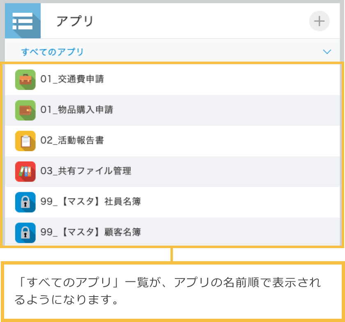Select the 99_【マスタ】社員名簿 list row
The image size is (345, 322).
90,202
